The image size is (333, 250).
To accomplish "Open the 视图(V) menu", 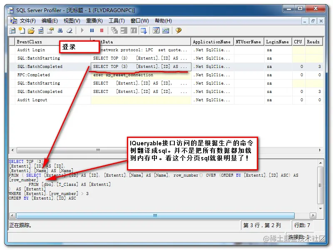I will (72, 21).
